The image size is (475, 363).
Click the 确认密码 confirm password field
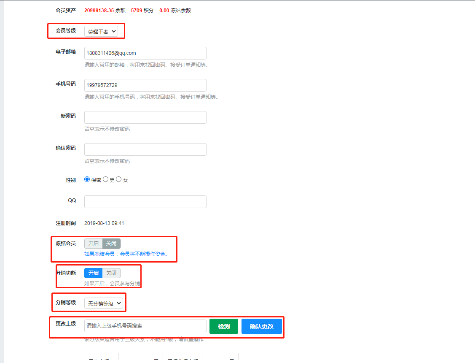(145, 149)
